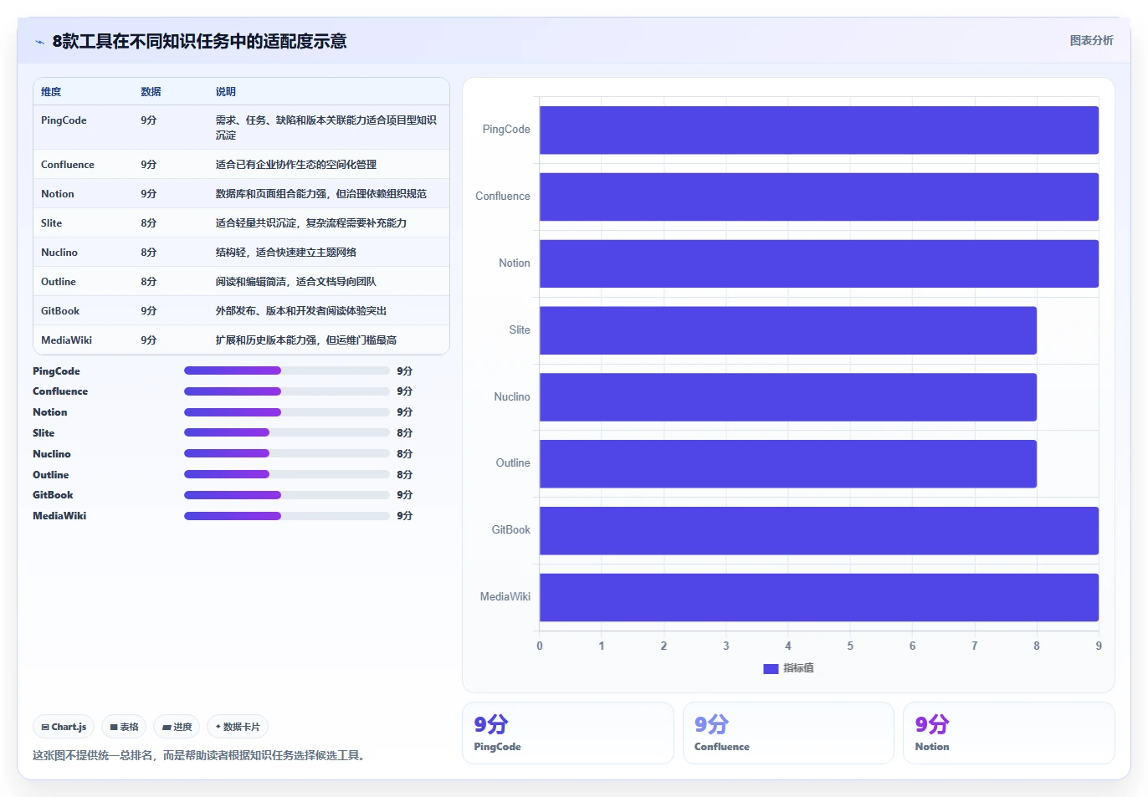
Task: Click the Nuclino table row name
Action: [x=59, y=252]
